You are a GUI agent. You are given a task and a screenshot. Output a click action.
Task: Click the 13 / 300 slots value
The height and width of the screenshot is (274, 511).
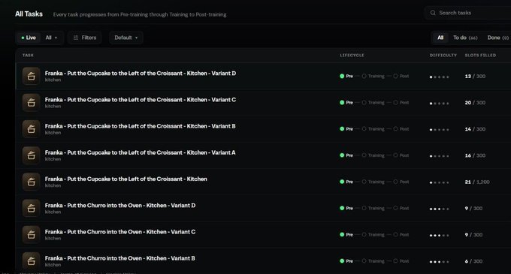click(x=475, y=76)
